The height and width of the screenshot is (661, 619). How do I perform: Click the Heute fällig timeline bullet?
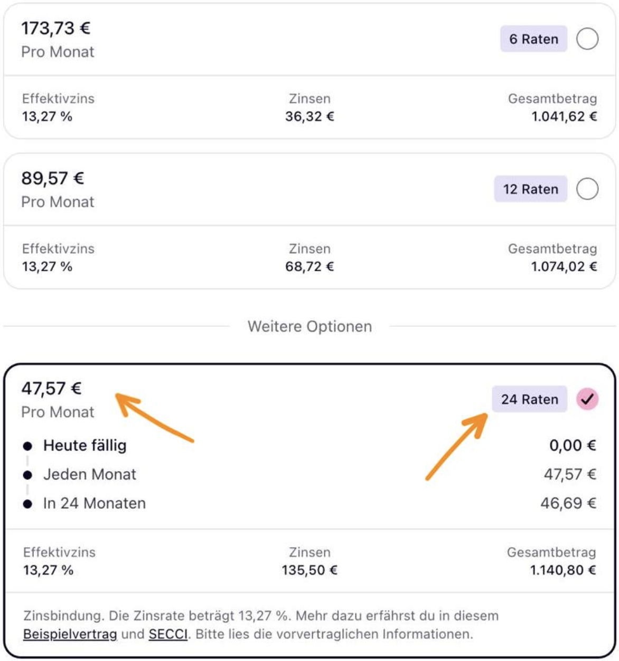pyautogui.click(x=28, y=446)
